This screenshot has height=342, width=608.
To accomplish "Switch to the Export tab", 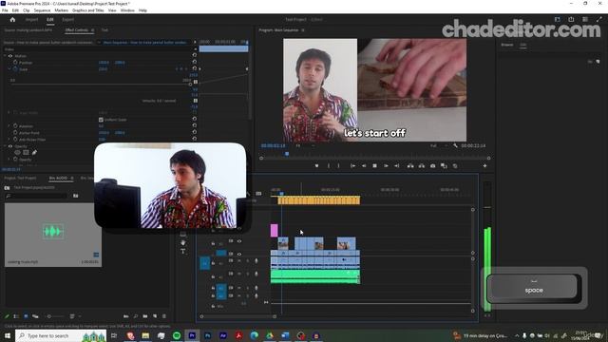I will click(67, 19).
